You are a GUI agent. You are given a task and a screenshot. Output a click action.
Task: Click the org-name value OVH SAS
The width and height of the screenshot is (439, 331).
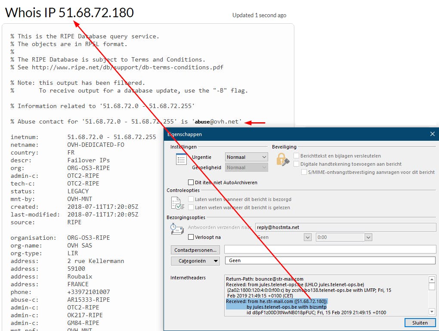pos(80,245)
